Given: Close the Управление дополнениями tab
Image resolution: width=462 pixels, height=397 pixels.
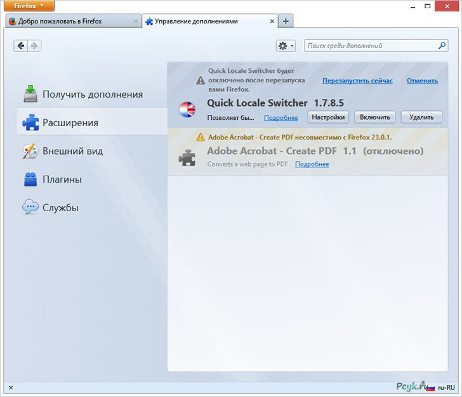Looking at the screenshot, I should click(x=272, y=21).
